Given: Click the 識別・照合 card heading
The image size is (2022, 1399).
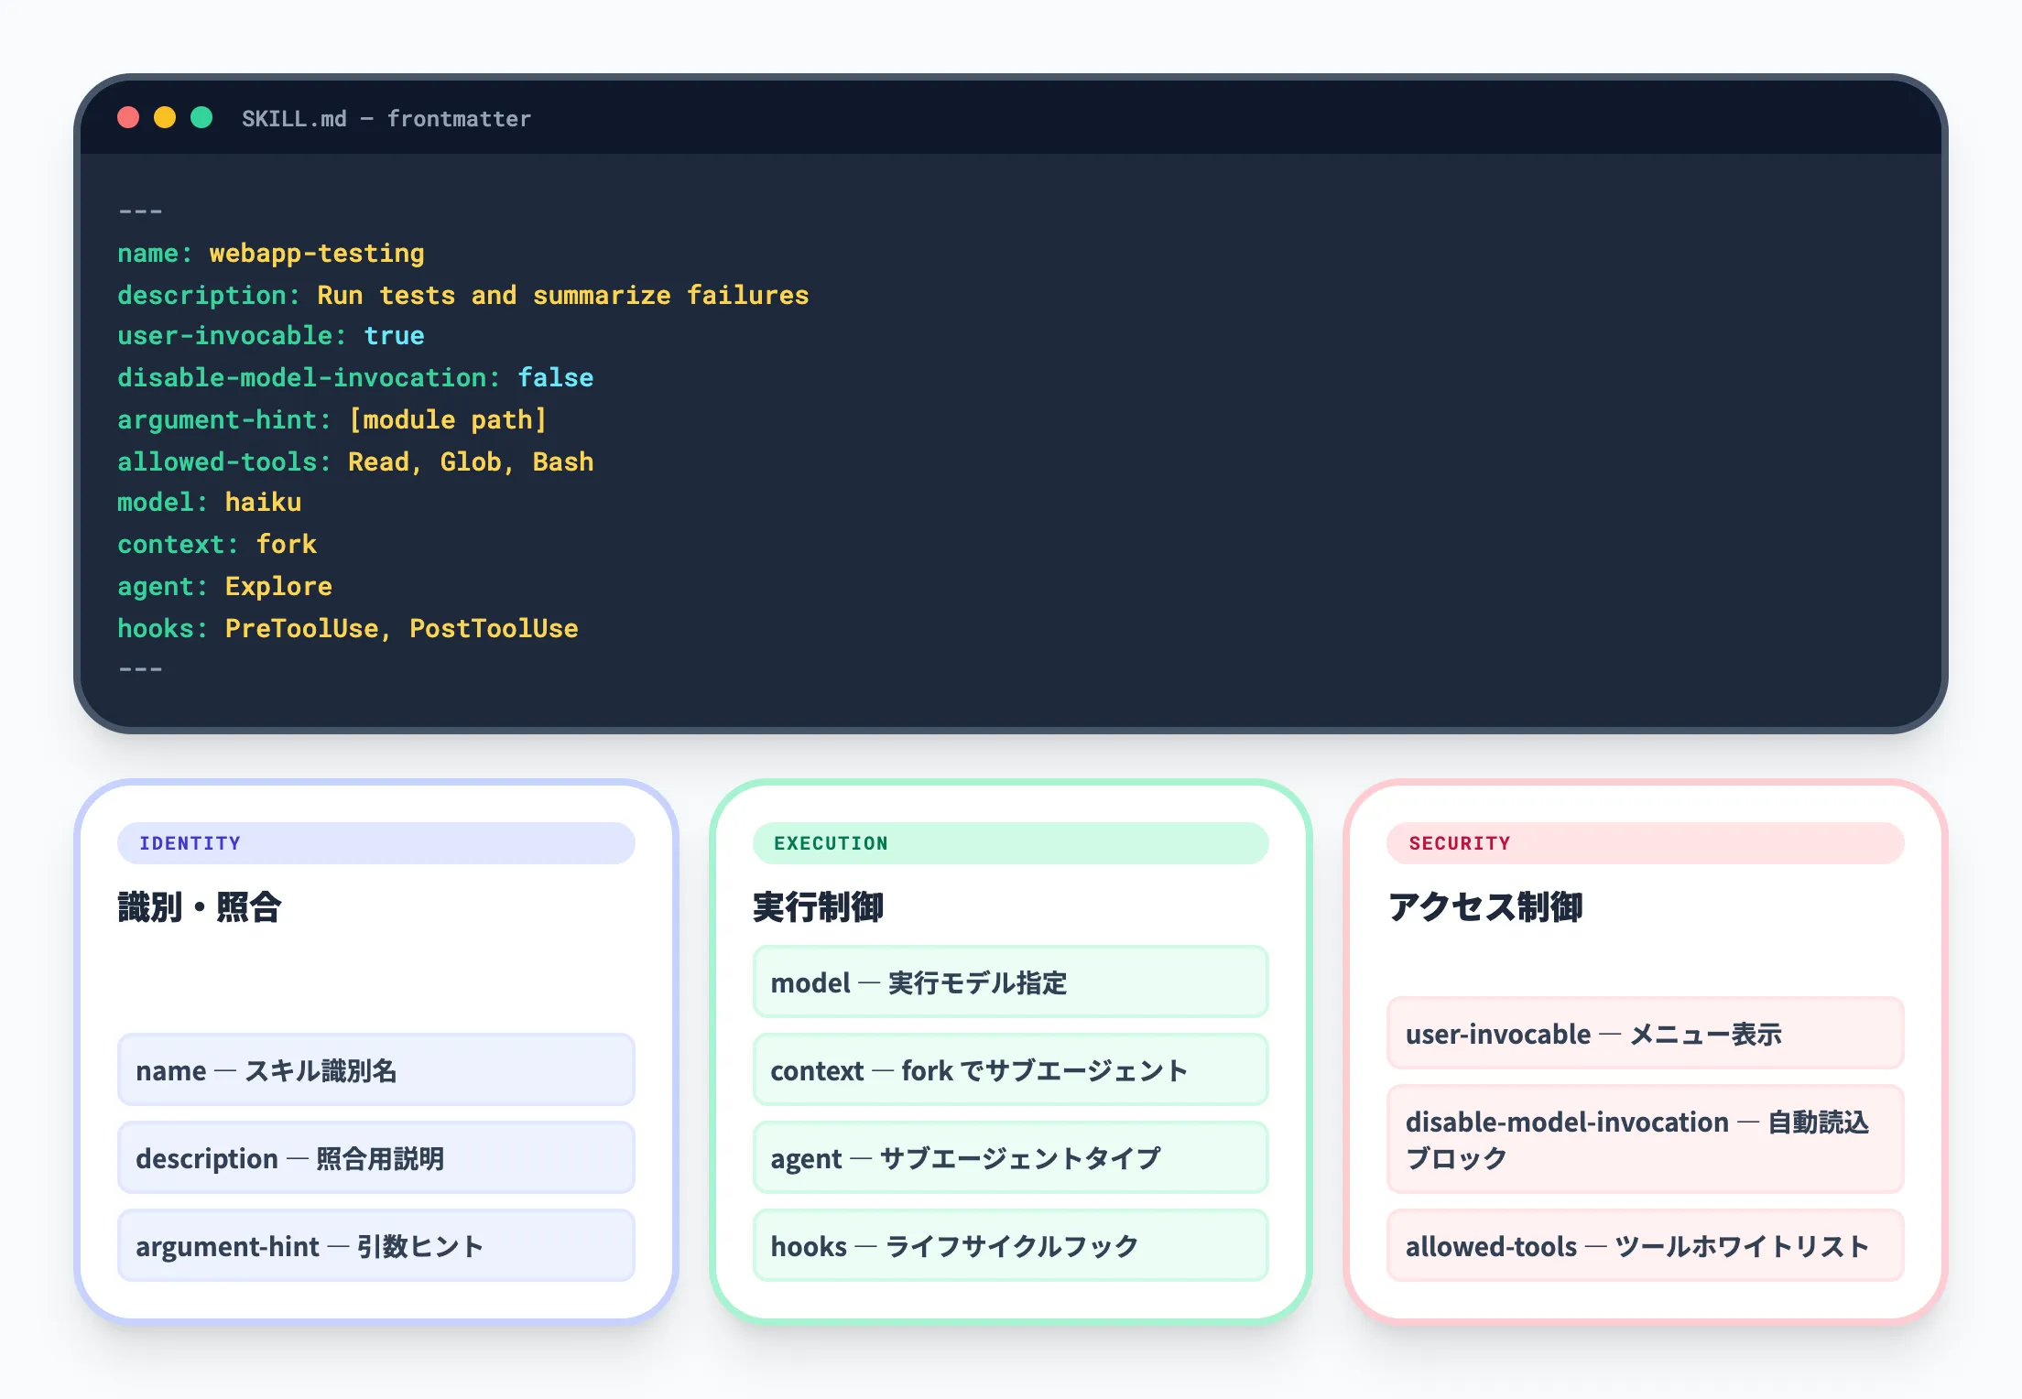Looking at the screenshot, I should [200, 907].
